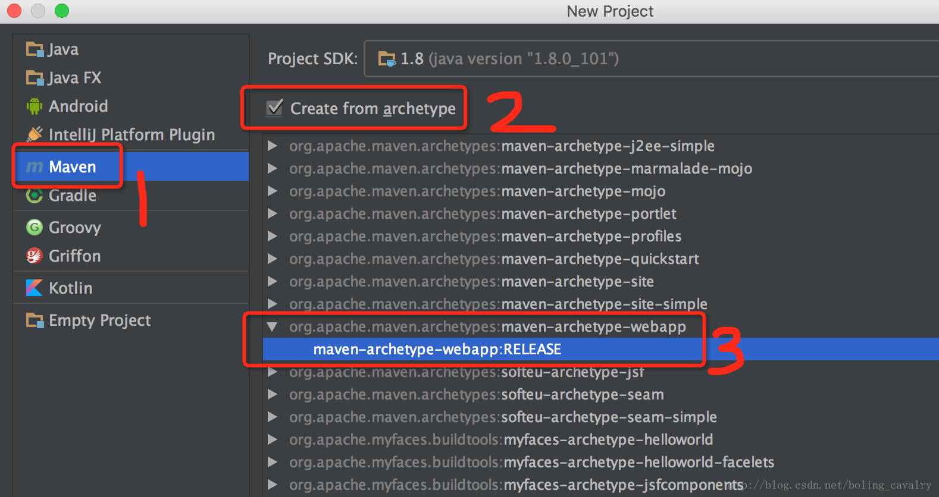The height and width of the screenshot is (497, 939).
Task: Expand softeu-archetype-jsf node
Action: [x=273, y=372]
